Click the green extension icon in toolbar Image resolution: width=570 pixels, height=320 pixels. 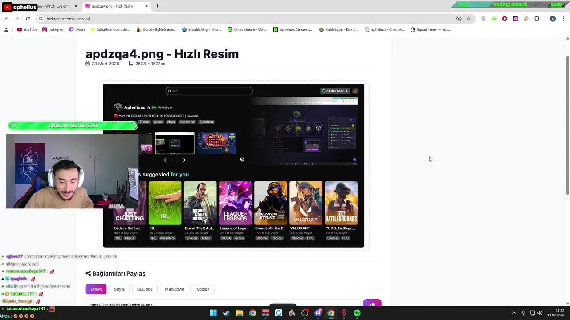(494, 19)
